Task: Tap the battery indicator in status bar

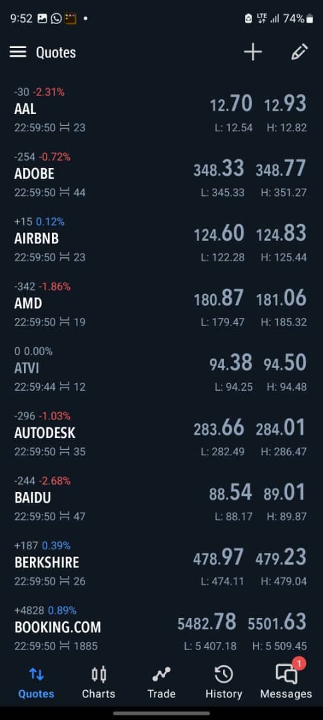Action: (310, 19)
